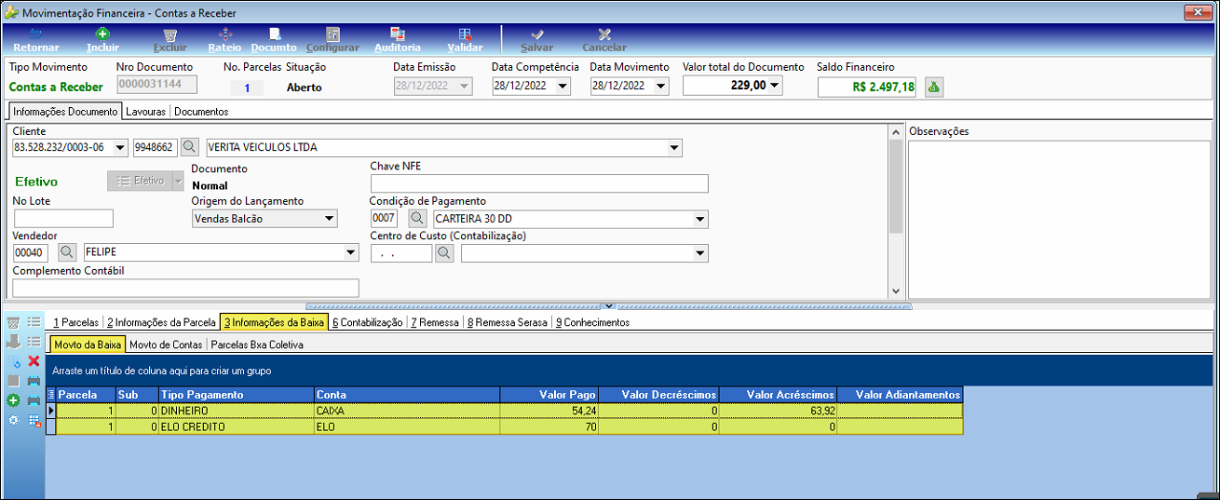This screenshot has width=1220, height=500.
Task: Open the 6 Contabilização tab
Action: tap(367, 322)
